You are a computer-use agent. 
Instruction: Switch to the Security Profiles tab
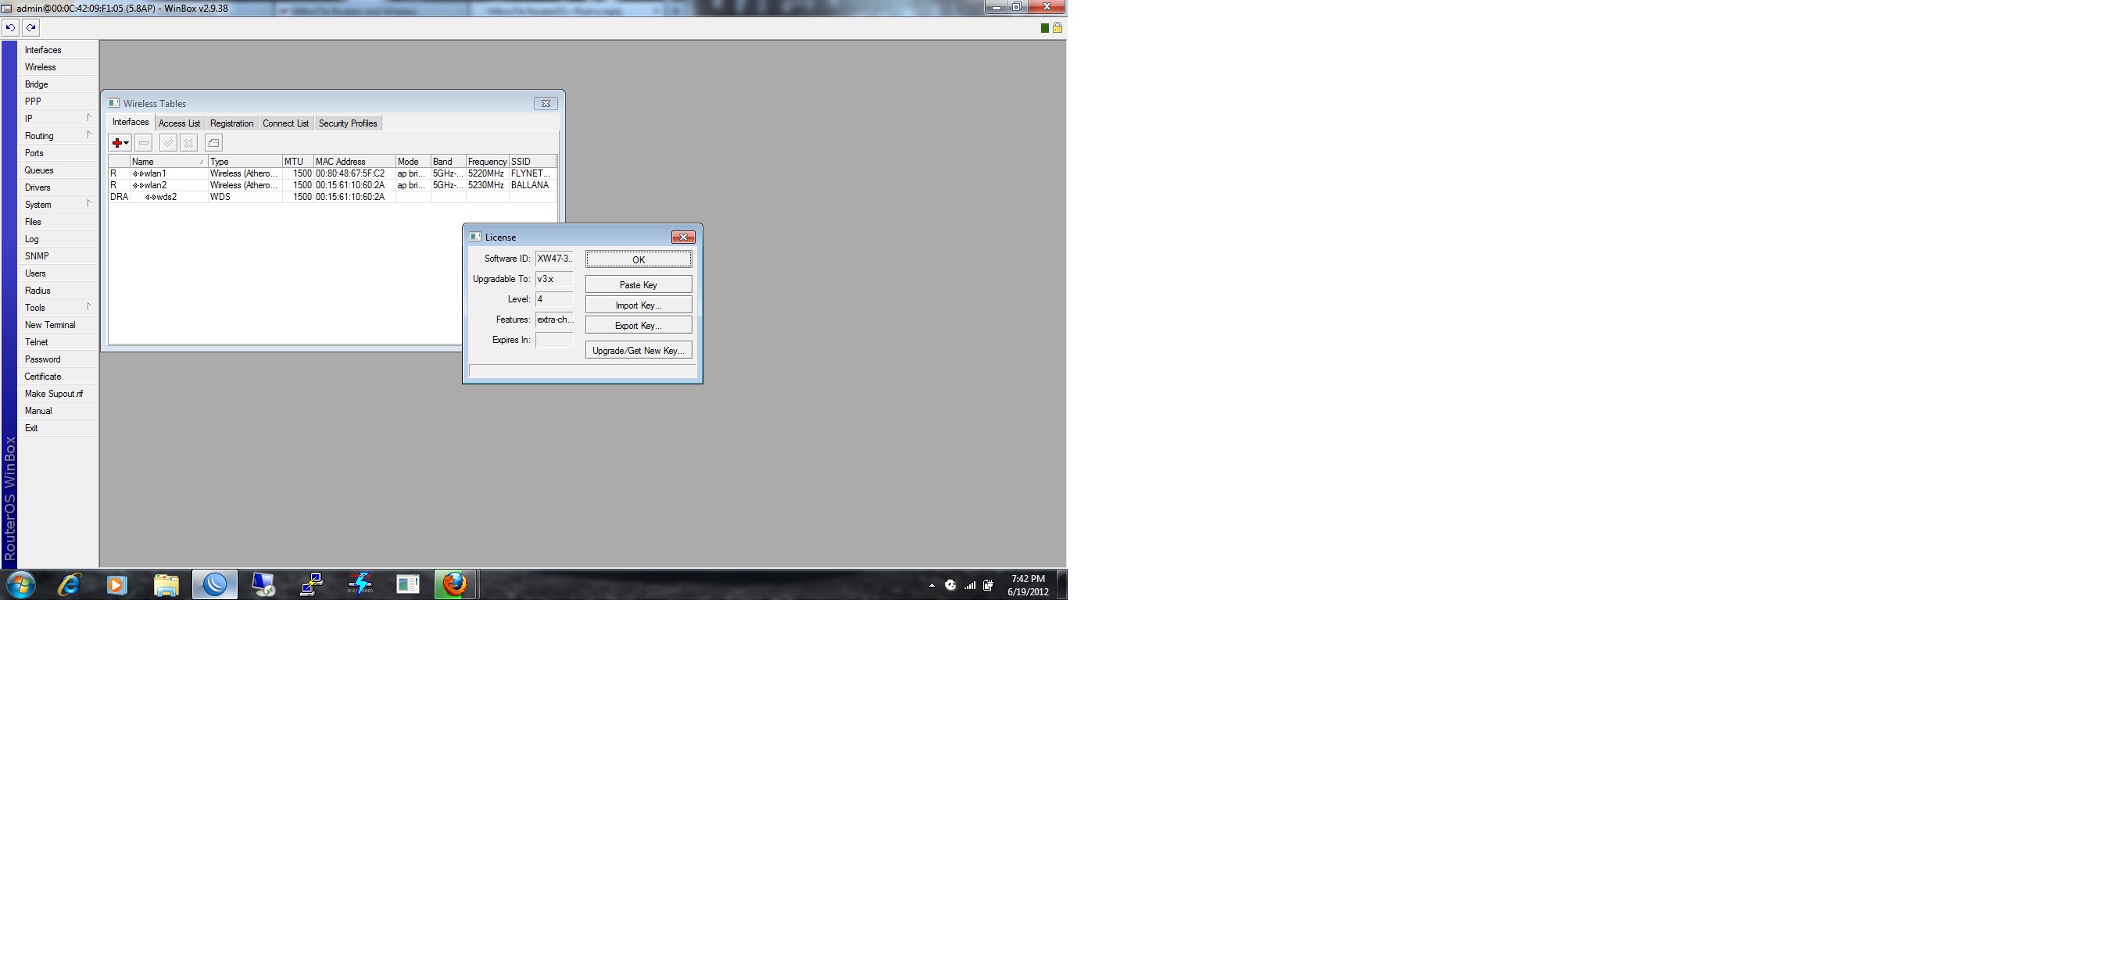point(348,123)
